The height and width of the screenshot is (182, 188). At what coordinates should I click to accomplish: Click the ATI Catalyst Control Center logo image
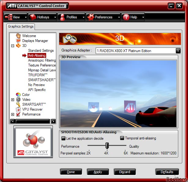(33, 142)
